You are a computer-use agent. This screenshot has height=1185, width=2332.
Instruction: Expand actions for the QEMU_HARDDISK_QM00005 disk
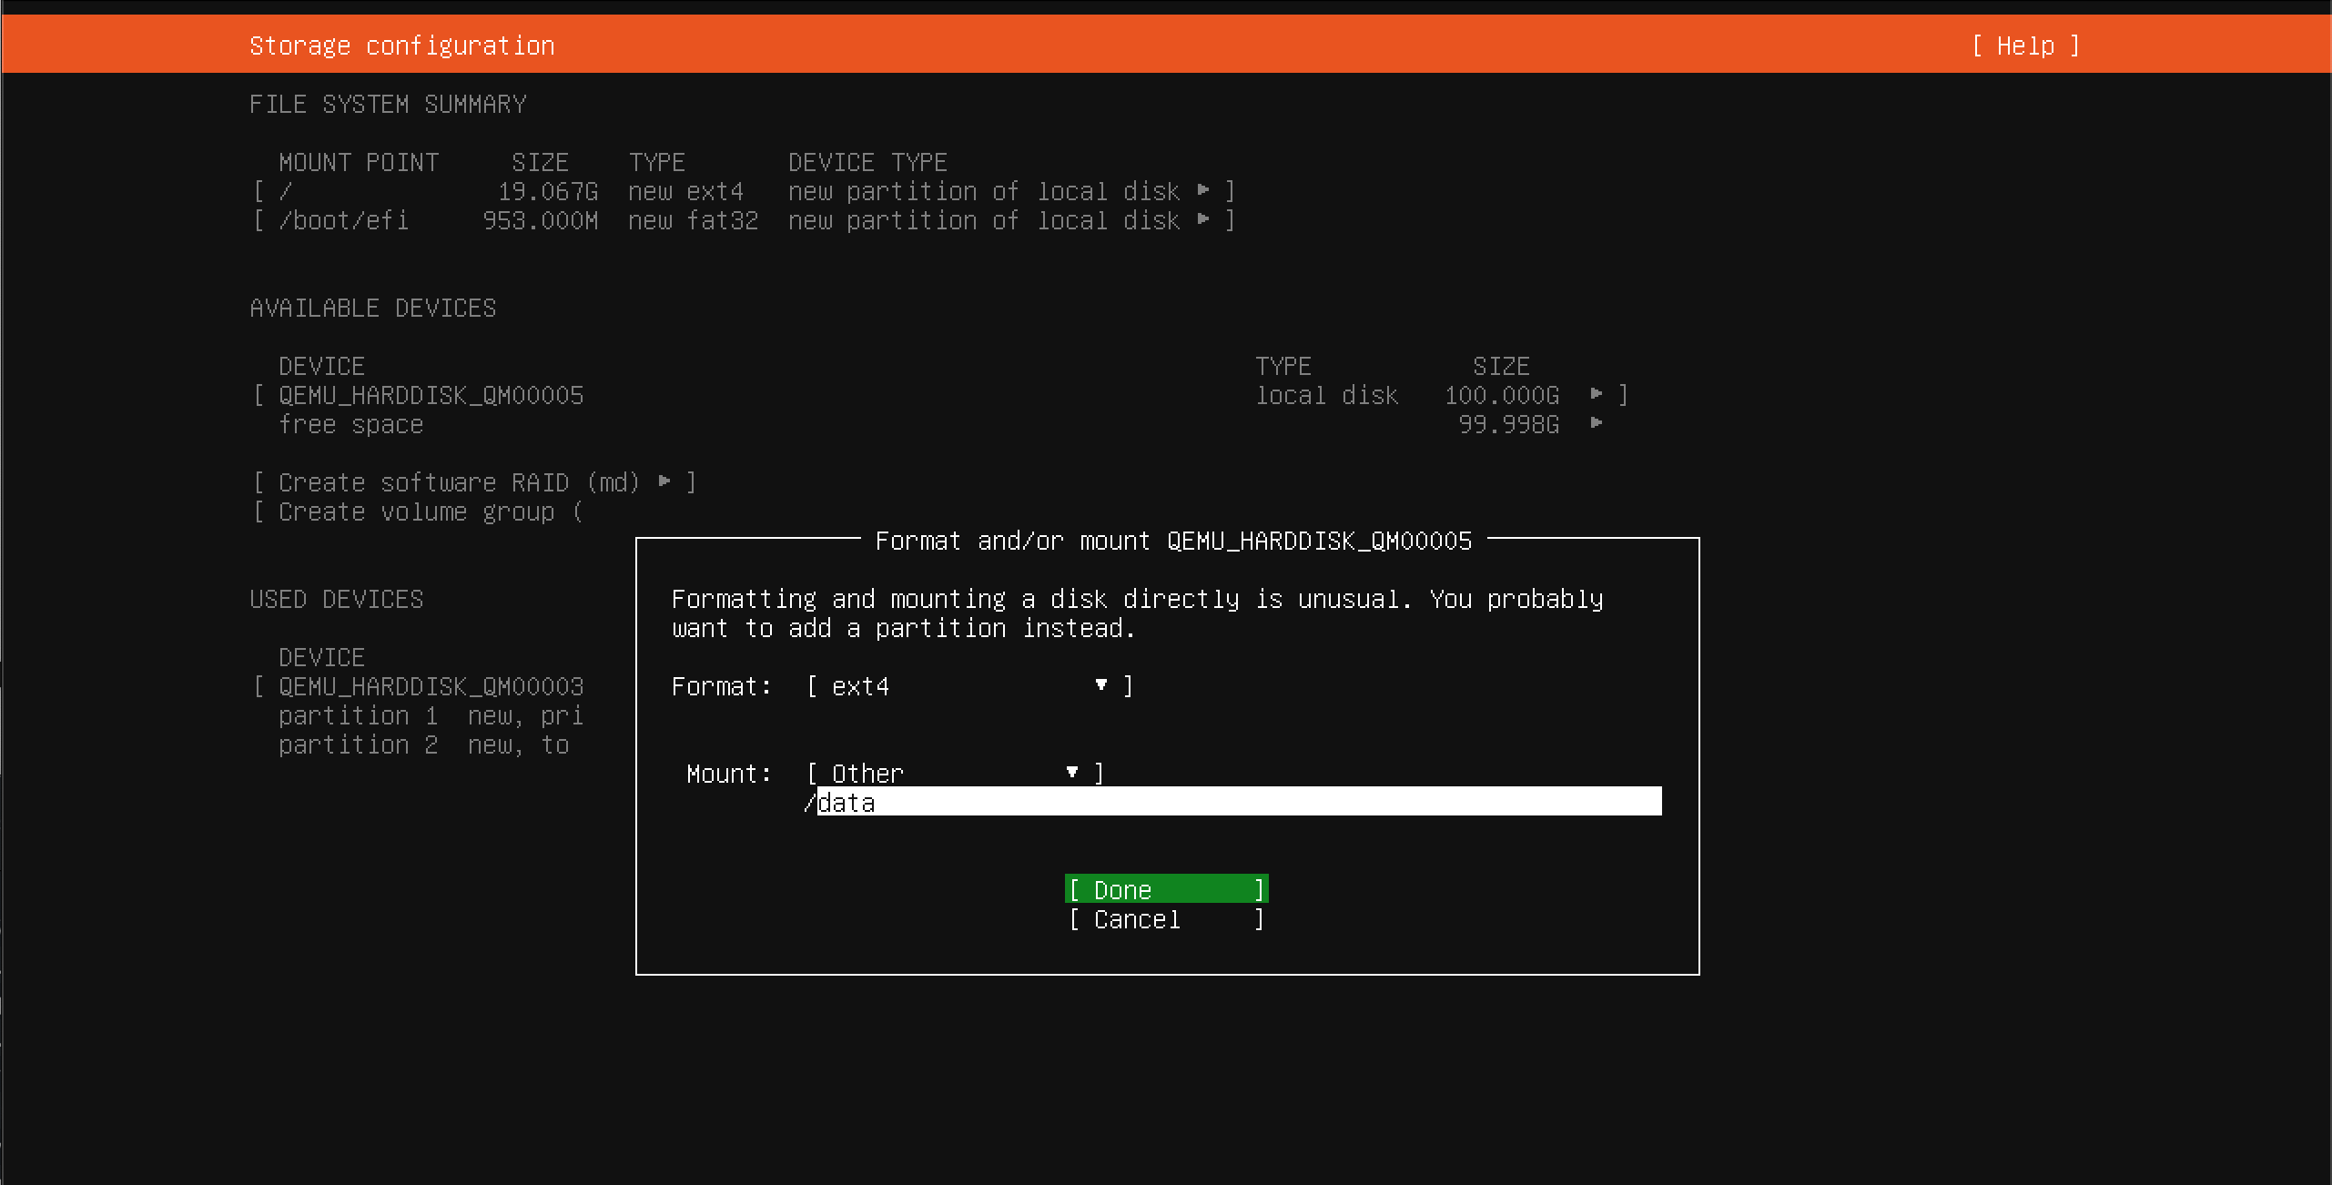pos(1596,394)
